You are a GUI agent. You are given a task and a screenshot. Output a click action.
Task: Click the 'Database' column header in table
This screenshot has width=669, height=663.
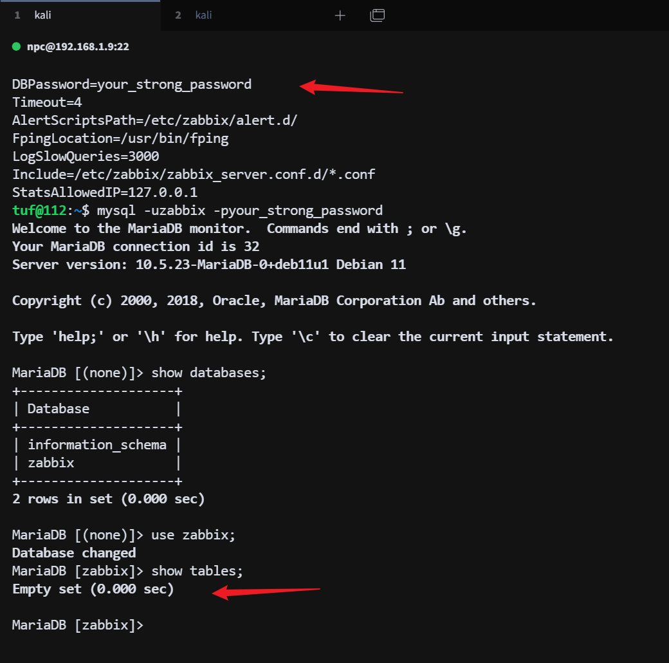[x=59, y=409]
